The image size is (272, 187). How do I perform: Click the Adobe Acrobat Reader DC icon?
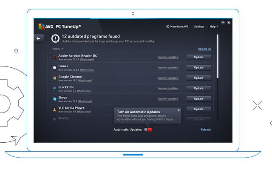54,58
